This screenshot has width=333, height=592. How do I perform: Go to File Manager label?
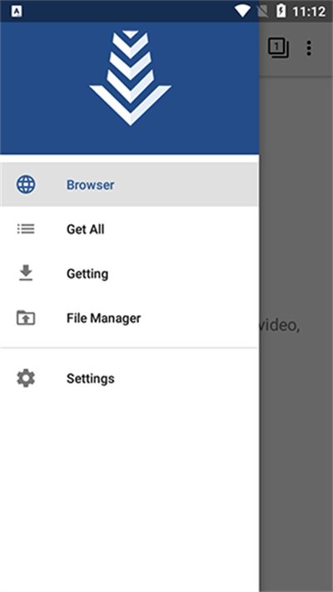tap(104, 318)
